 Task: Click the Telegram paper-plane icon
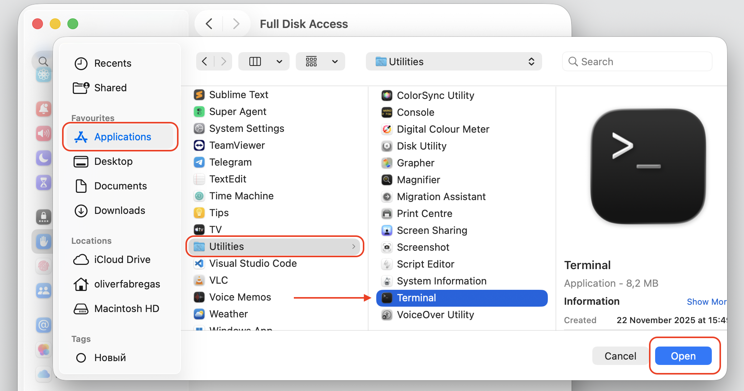[x=199, y=162]
